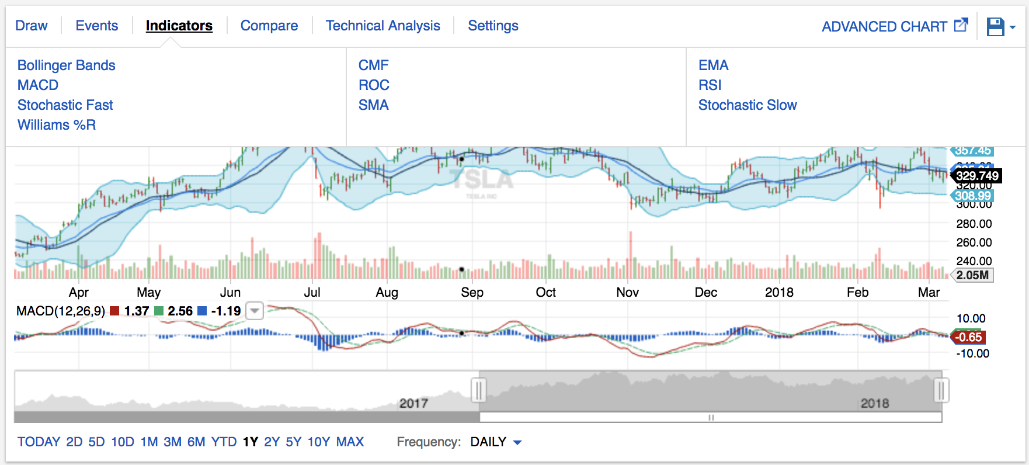Set range to TODAY

[39, 442]
